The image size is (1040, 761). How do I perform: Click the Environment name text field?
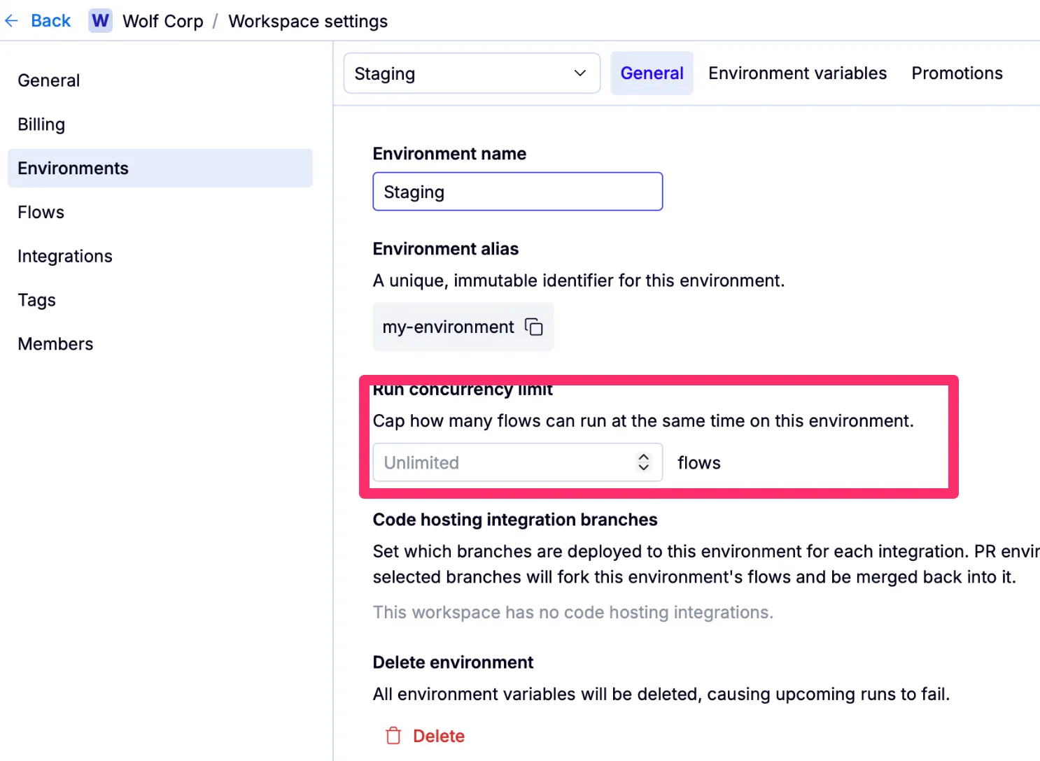point(517,192)
